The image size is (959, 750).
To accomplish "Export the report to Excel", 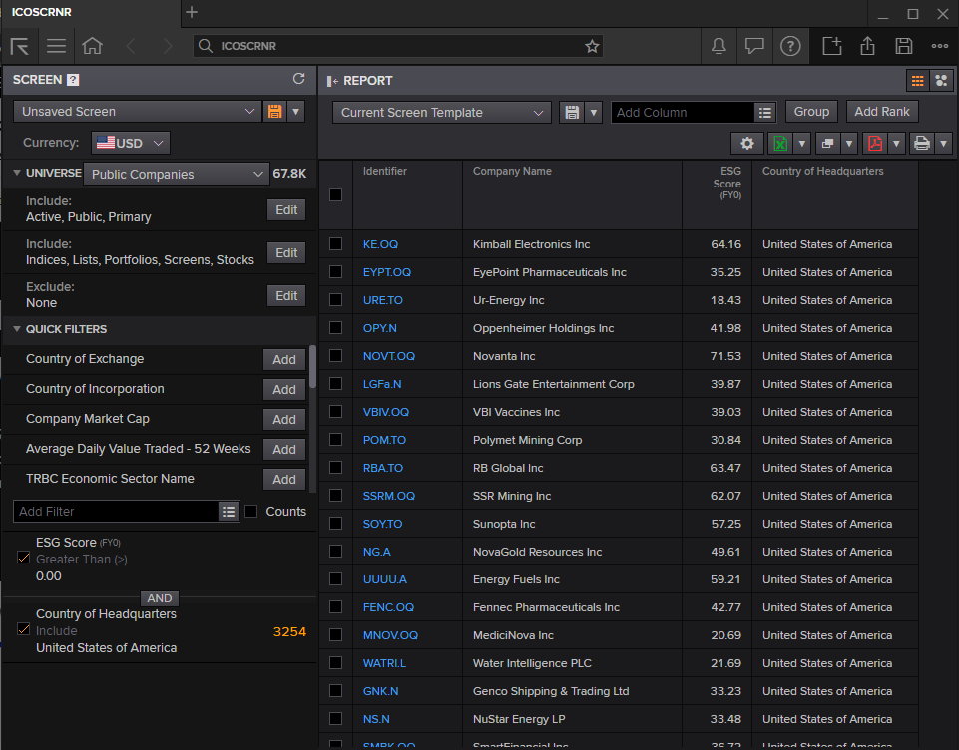I will coord(781,144).
